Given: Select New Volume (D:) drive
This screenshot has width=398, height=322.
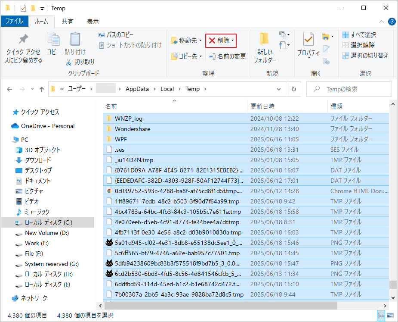Looking at the screenshot, I should coord(42,233).
